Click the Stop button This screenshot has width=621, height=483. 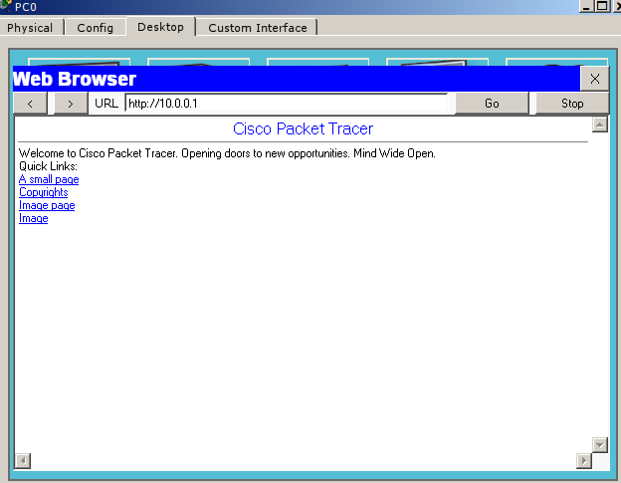[572, 104]
